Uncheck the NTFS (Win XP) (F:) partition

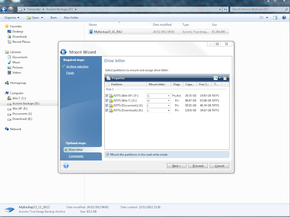pyautogui.click(x=107, y=96)
